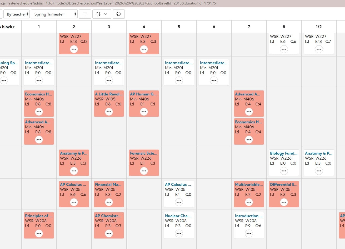Screen dimensions: 345x249
Task: Click the block 3 column header
Action: 109,27
